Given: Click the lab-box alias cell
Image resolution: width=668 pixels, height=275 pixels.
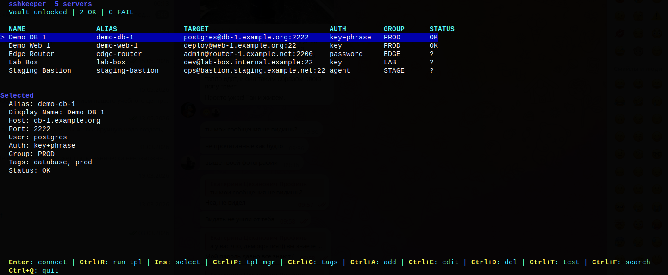Looking at the screenshot, I should (x=111, y=62).
